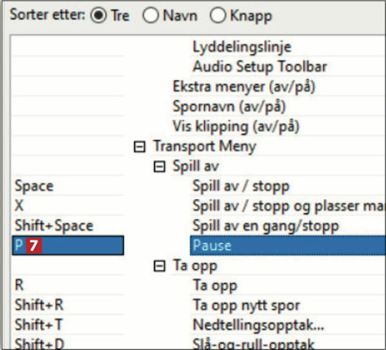Collapse the Transport Meny tree node

(x=139, y=147)
